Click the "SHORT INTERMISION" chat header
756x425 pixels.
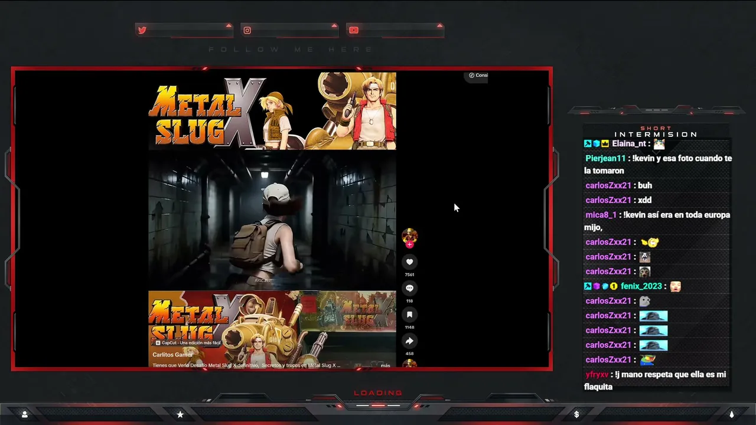click(x=656, y=132)
